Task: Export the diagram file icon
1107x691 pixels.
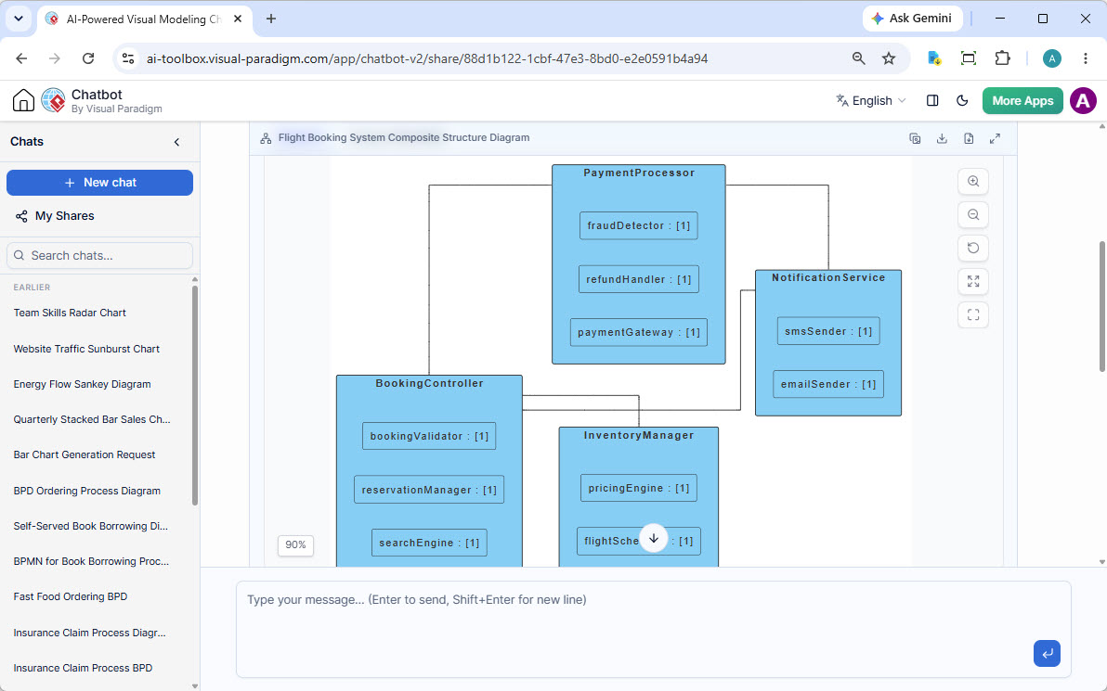Action: [969, 138]
